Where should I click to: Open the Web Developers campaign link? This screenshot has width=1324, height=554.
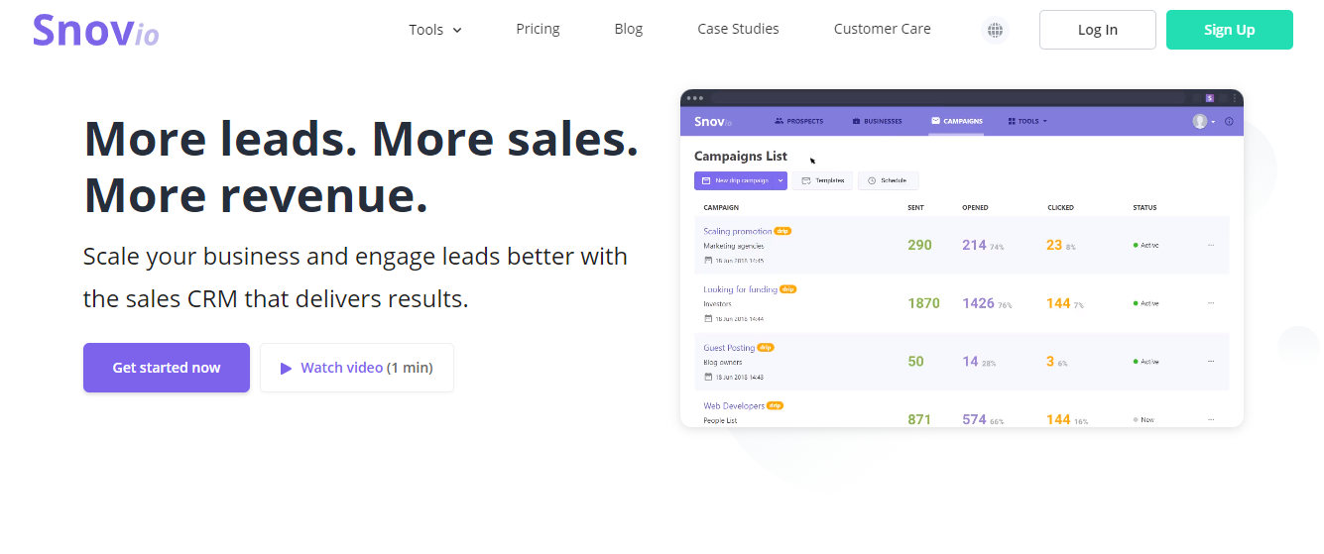(734, 406)
